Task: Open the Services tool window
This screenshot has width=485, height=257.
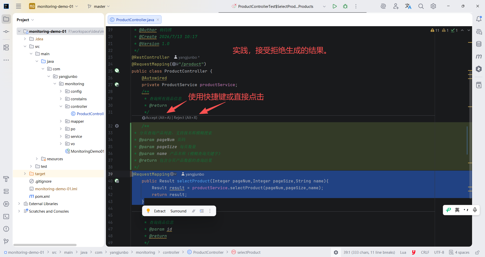Action: (x=6, y=191)
